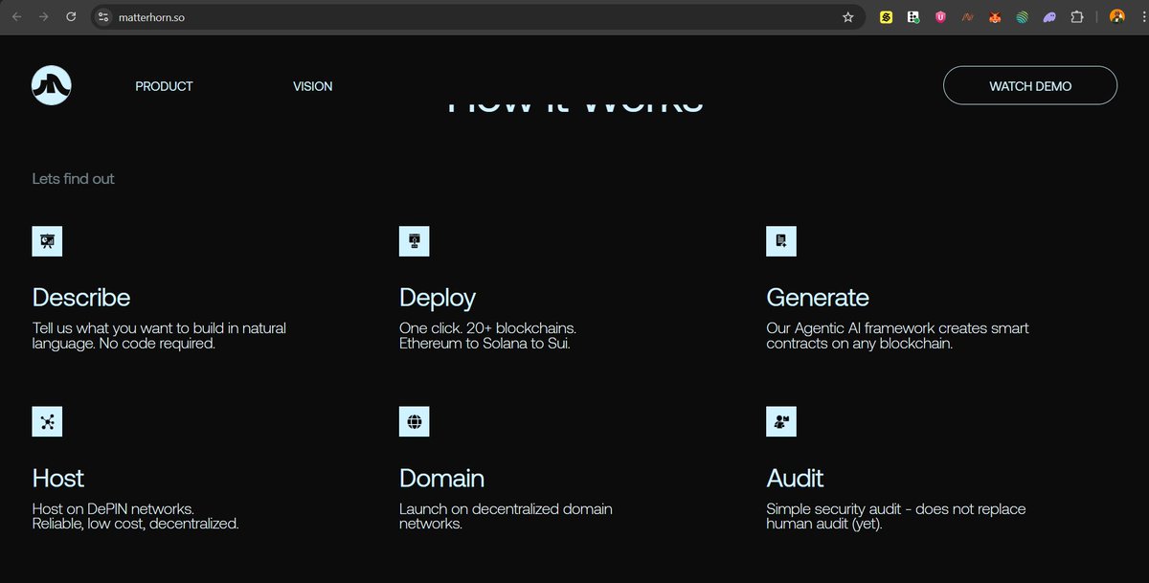Image resolution: width=1149 pixels, height=583 pixels.
Task: Open the Extensions puzzle-piece menu
Action: 1077,17
